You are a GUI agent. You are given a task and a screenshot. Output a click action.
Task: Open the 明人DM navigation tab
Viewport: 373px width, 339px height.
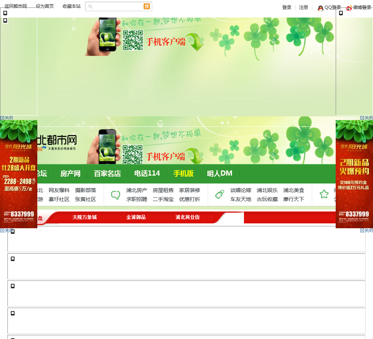(x=220, y=173)
